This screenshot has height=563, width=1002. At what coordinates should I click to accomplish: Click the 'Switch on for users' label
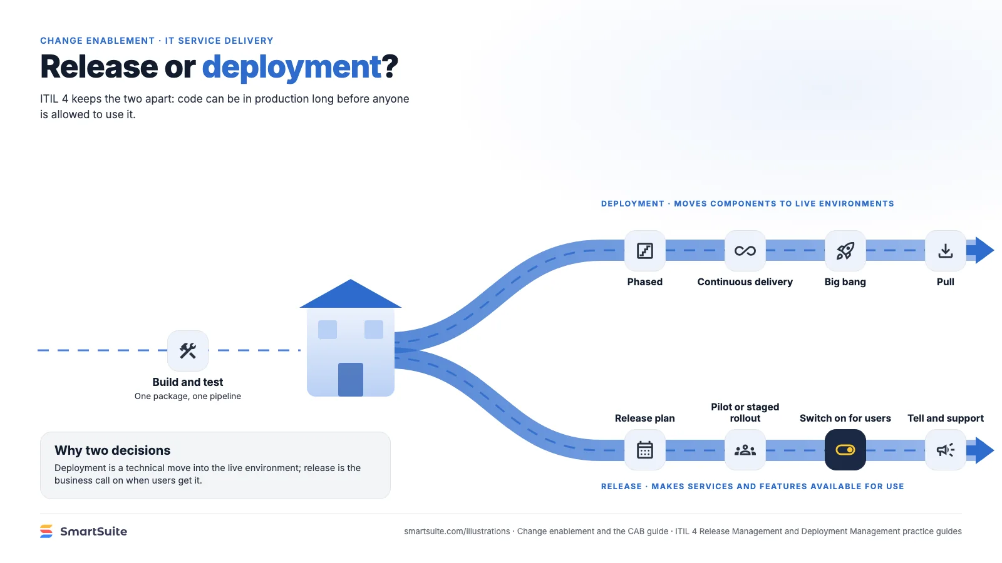coord(845,418)
